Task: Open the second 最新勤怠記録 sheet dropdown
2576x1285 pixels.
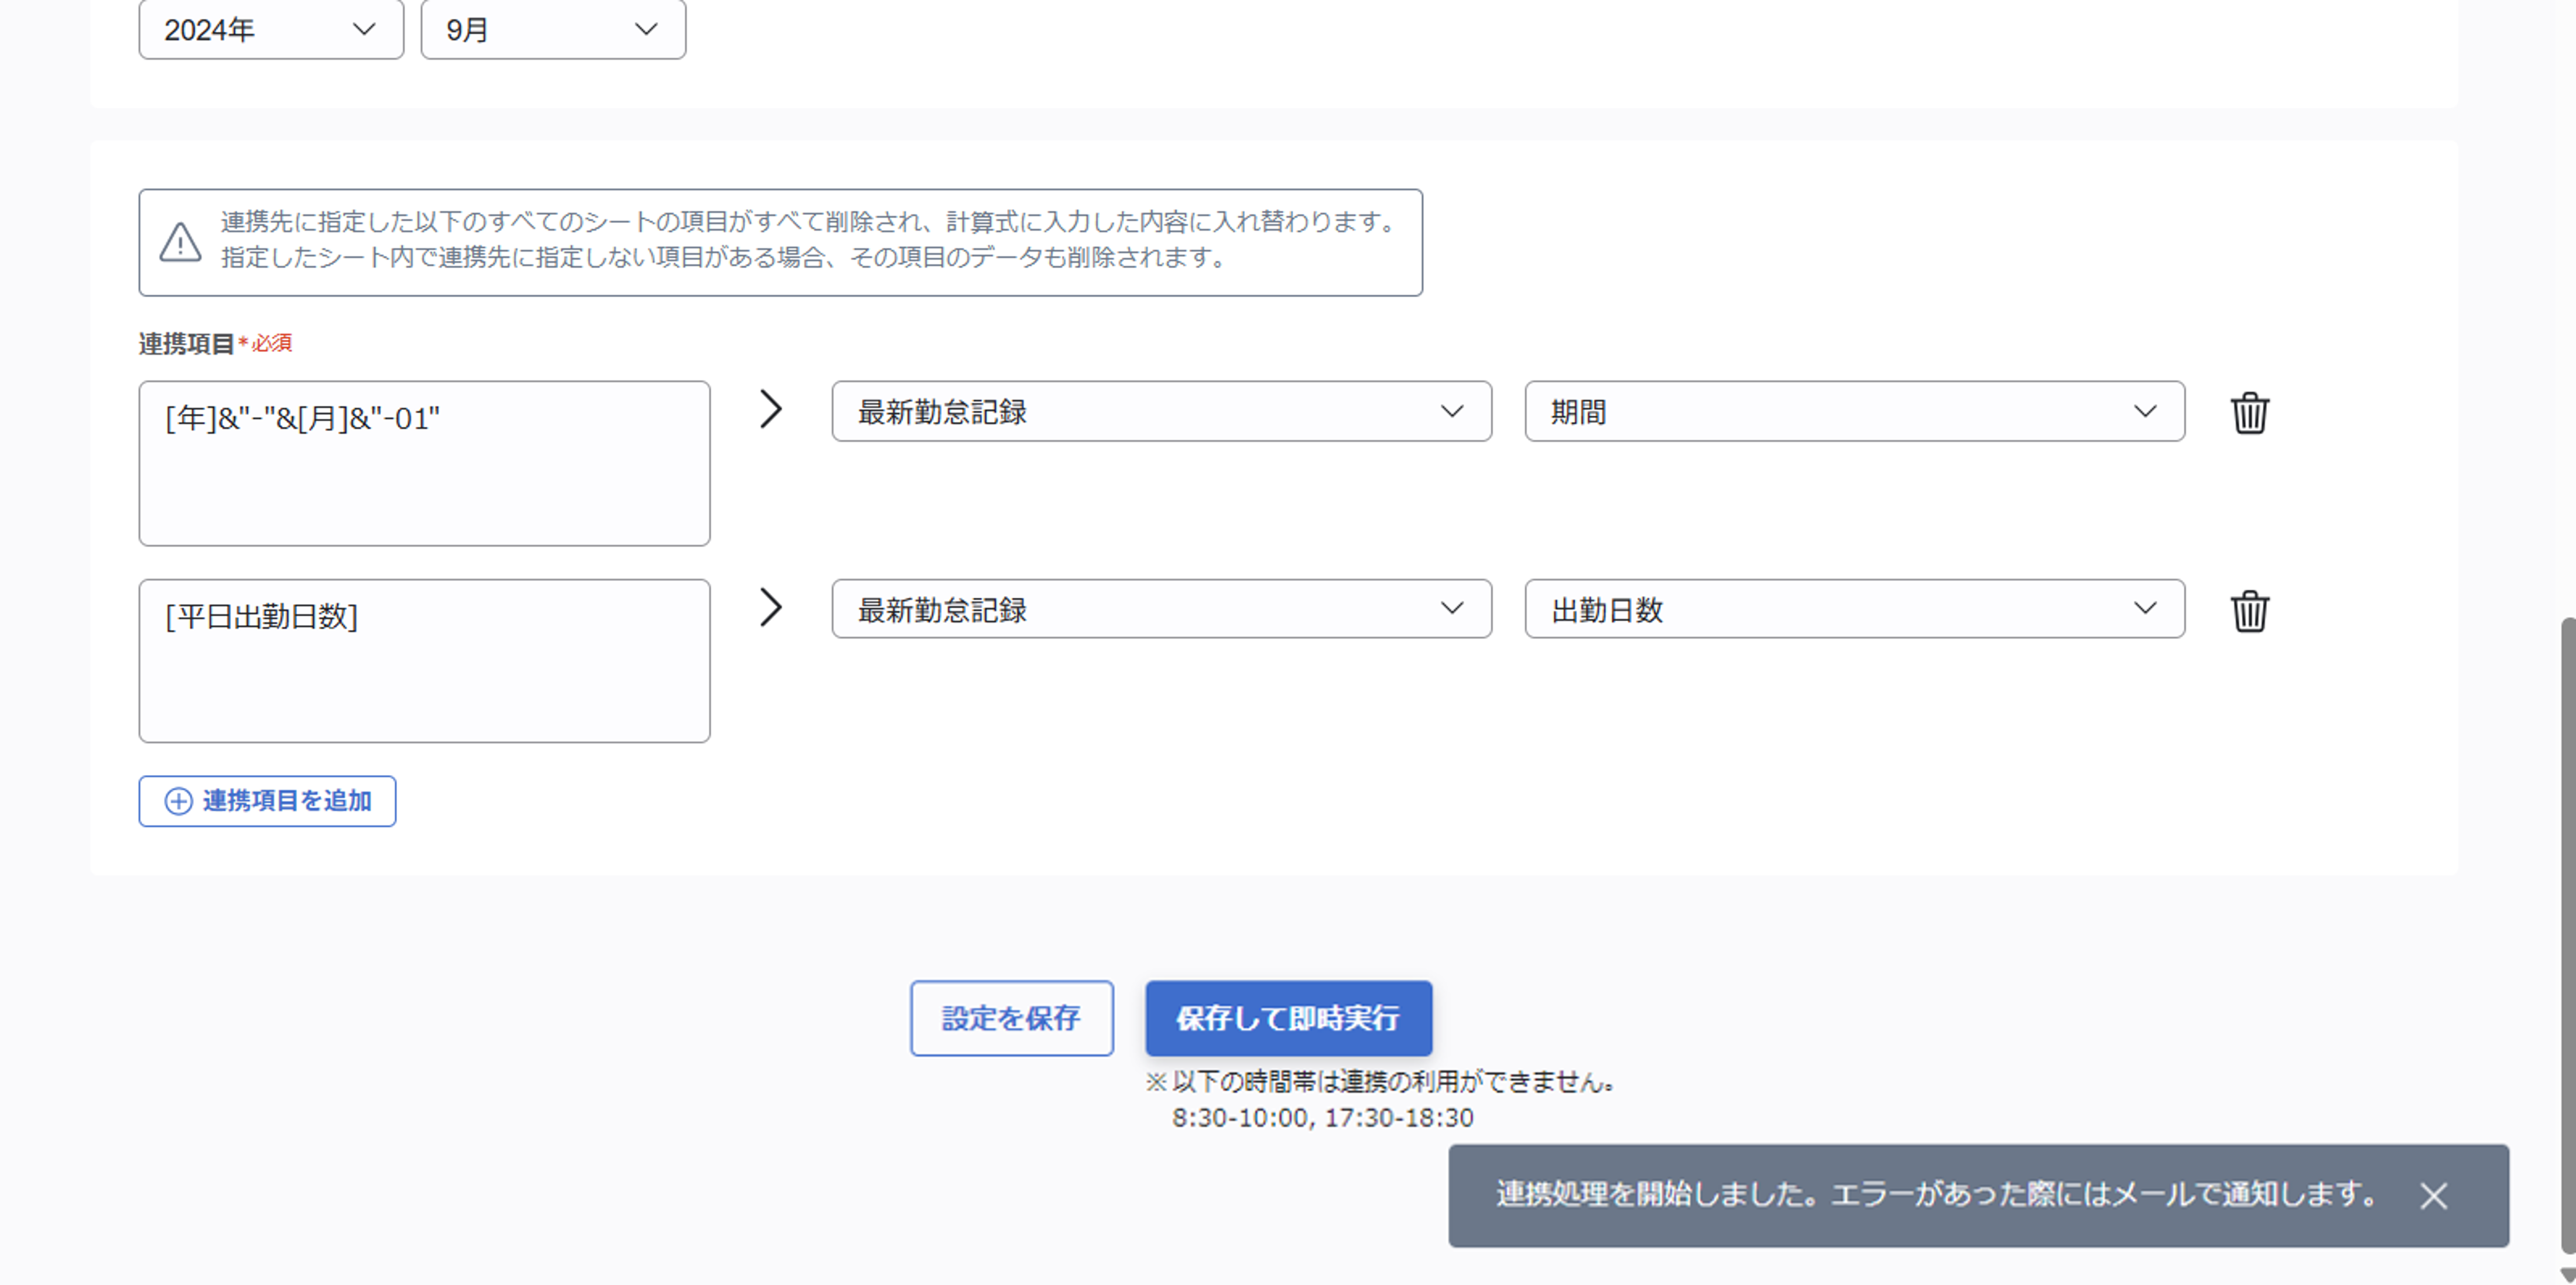Action: (x=1160, y=608)
